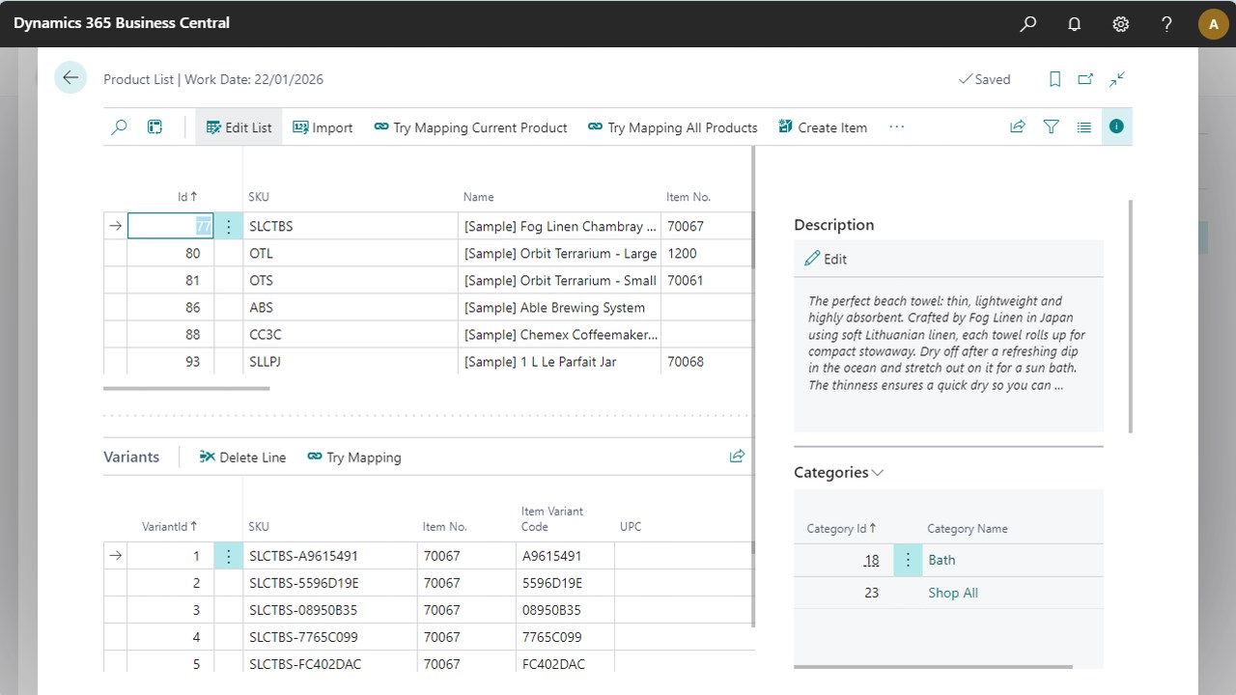Click the product Item No. column header
The image size is (1236, 695).
tap(688, 197)
